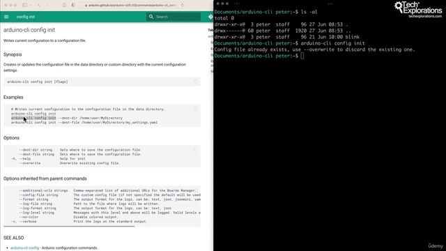Click the 'blink' directory row in terminal
This screenshot has width=446, height=251.
pyautogui.click(x=287, y=37)
